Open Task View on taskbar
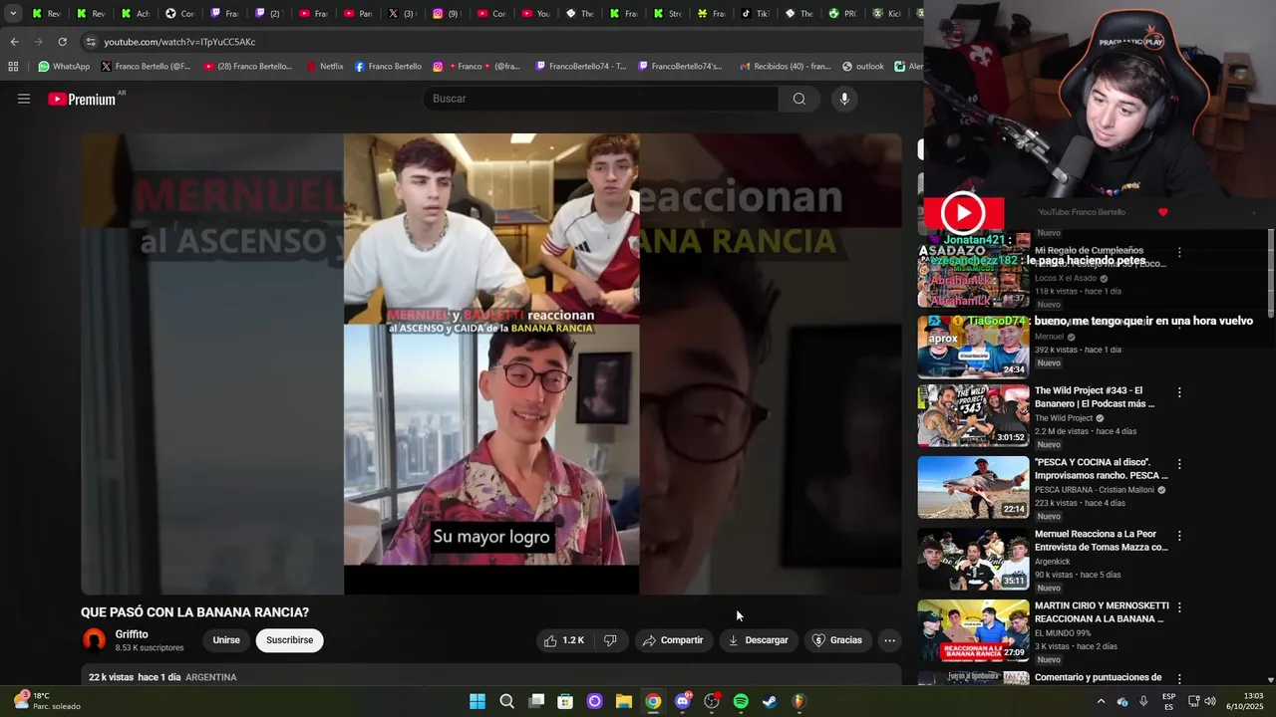The height and width of the screenshot is (717, 1276). pos(536,701)
